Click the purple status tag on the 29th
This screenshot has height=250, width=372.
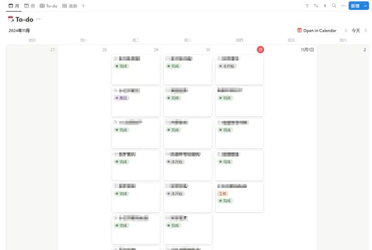(x=122, y=98)
